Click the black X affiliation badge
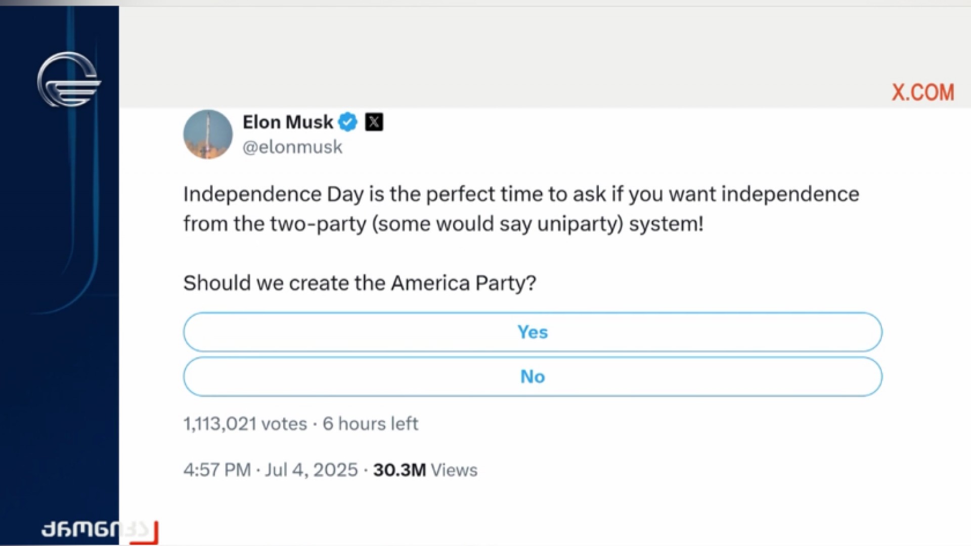Screen dimensions: 971x546 point(374,122)
